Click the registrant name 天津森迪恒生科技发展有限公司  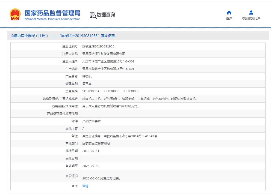(104, 54)
